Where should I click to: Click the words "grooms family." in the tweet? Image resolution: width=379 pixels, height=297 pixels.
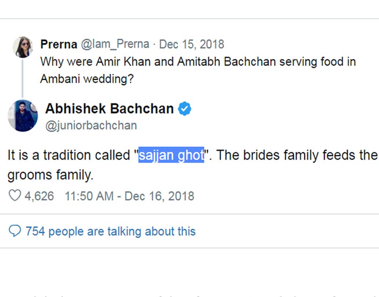[x=51, y=175]
